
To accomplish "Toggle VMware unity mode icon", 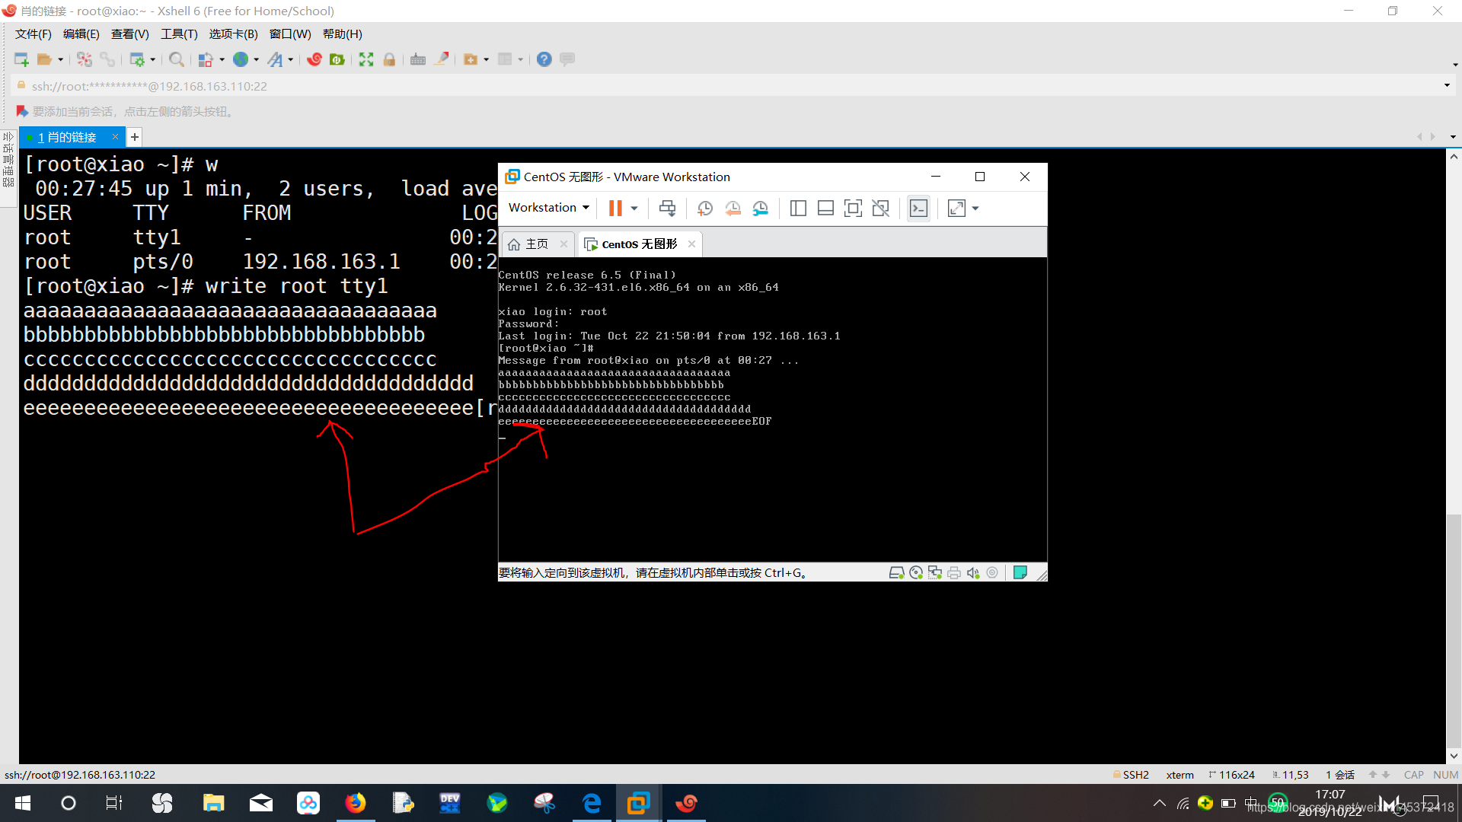I will pyautogui.click(x=881, y=208).
